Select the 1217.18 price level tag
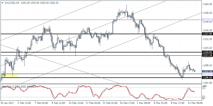This screenshot has height=106, width=213. (x=207, y=55)
